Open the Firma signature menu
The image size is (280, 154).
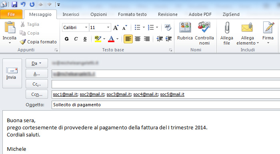(x=268, y=33)
